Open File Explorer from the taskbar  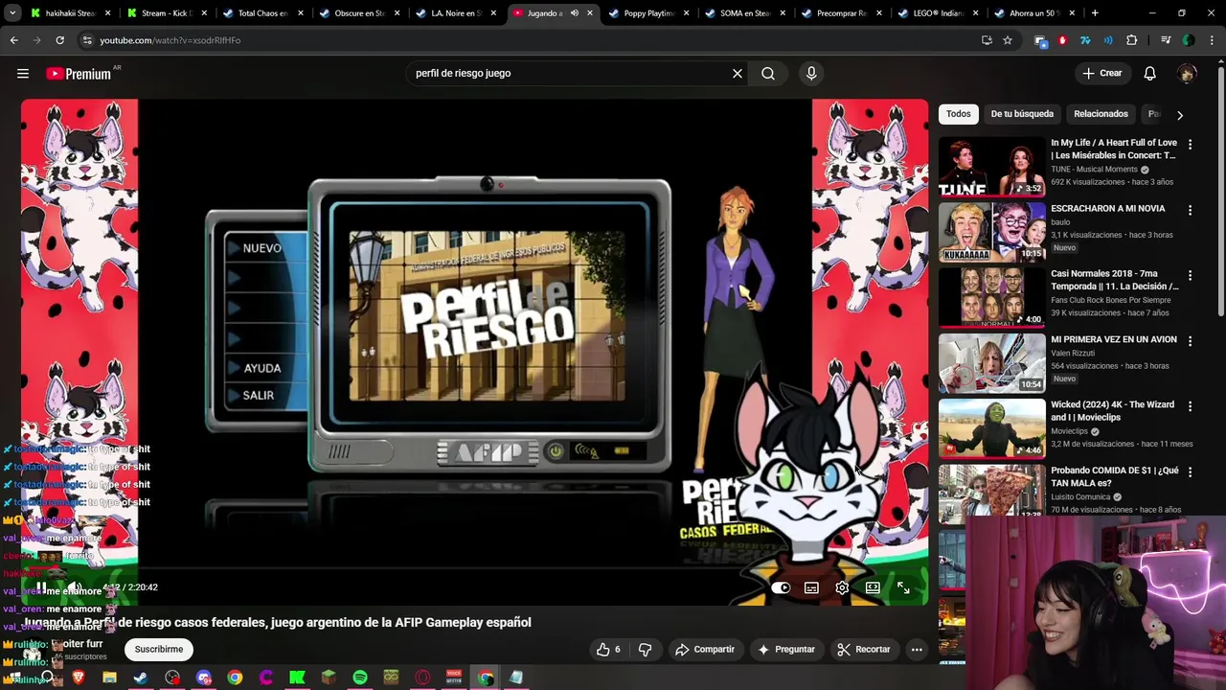click(x=109, y=678)
